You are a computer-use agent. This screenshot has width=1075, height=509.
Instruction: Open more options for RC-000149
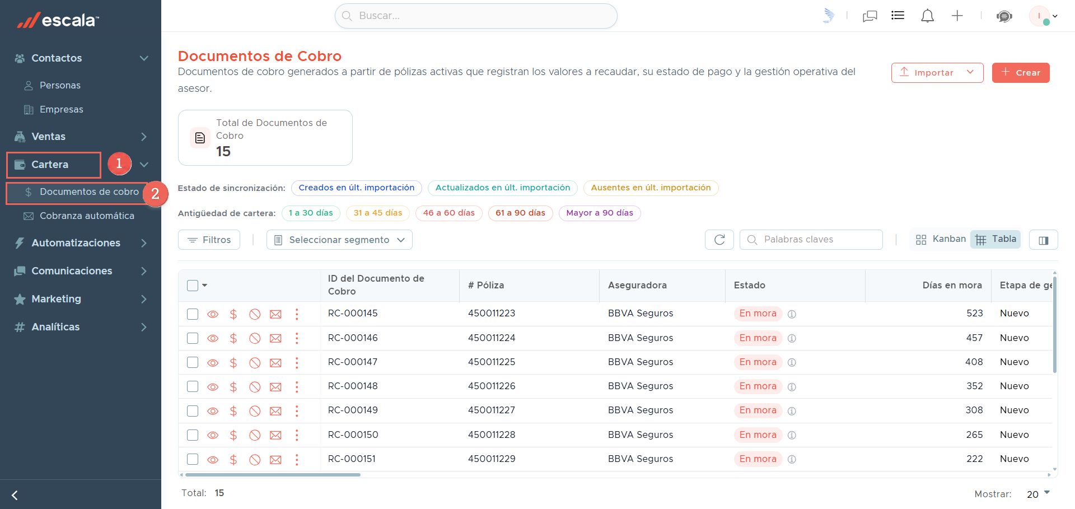297,411
